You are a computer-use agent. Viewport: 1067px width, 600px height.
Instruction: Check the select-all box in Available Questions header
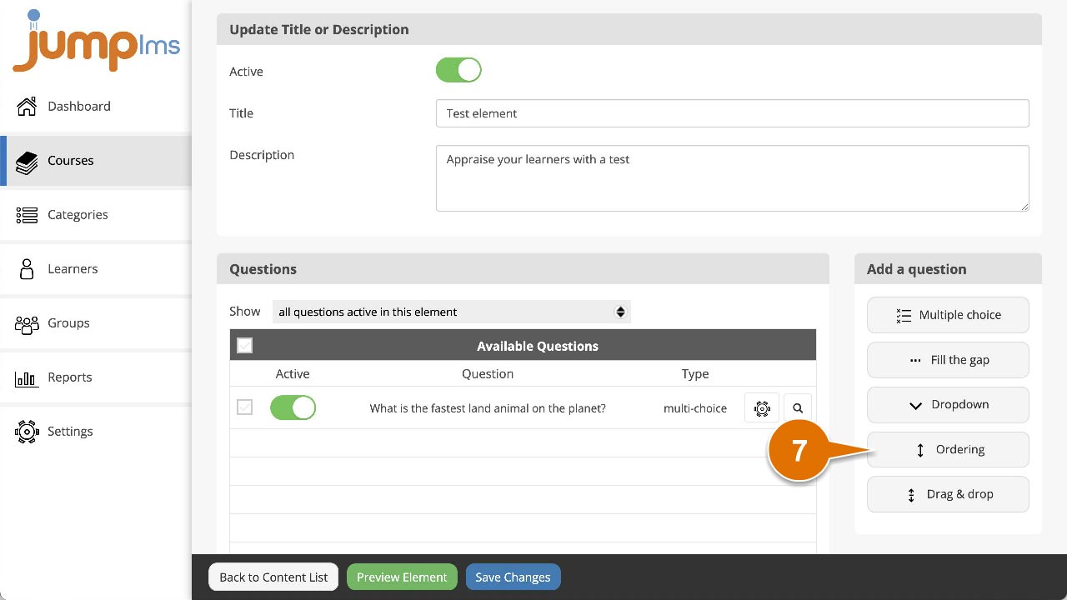tap(244, 345)
